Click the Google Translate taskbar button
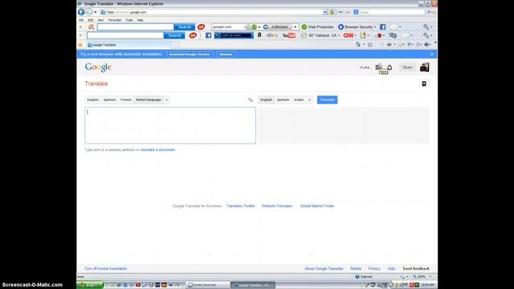 click(253, 285)
